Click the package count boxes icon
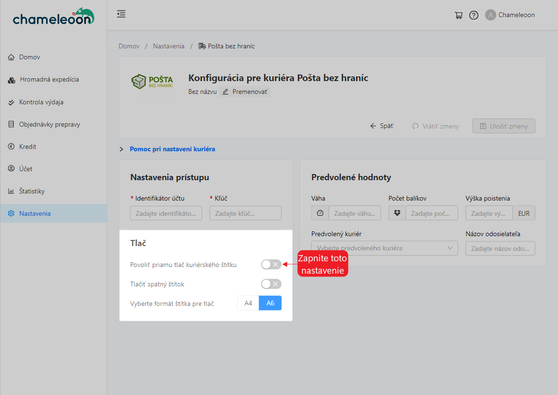This screenshot has height=395, width=558. coord(397,213)
